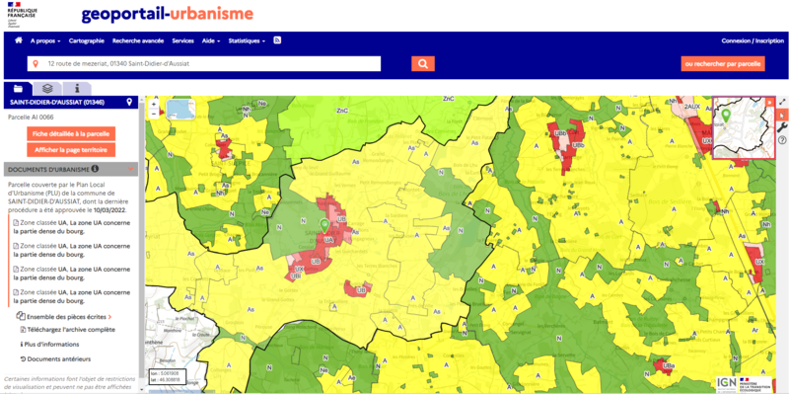Click Plus d'informations link
The height and width of the screenshot is (394, 789).
[x=50, y=344]
